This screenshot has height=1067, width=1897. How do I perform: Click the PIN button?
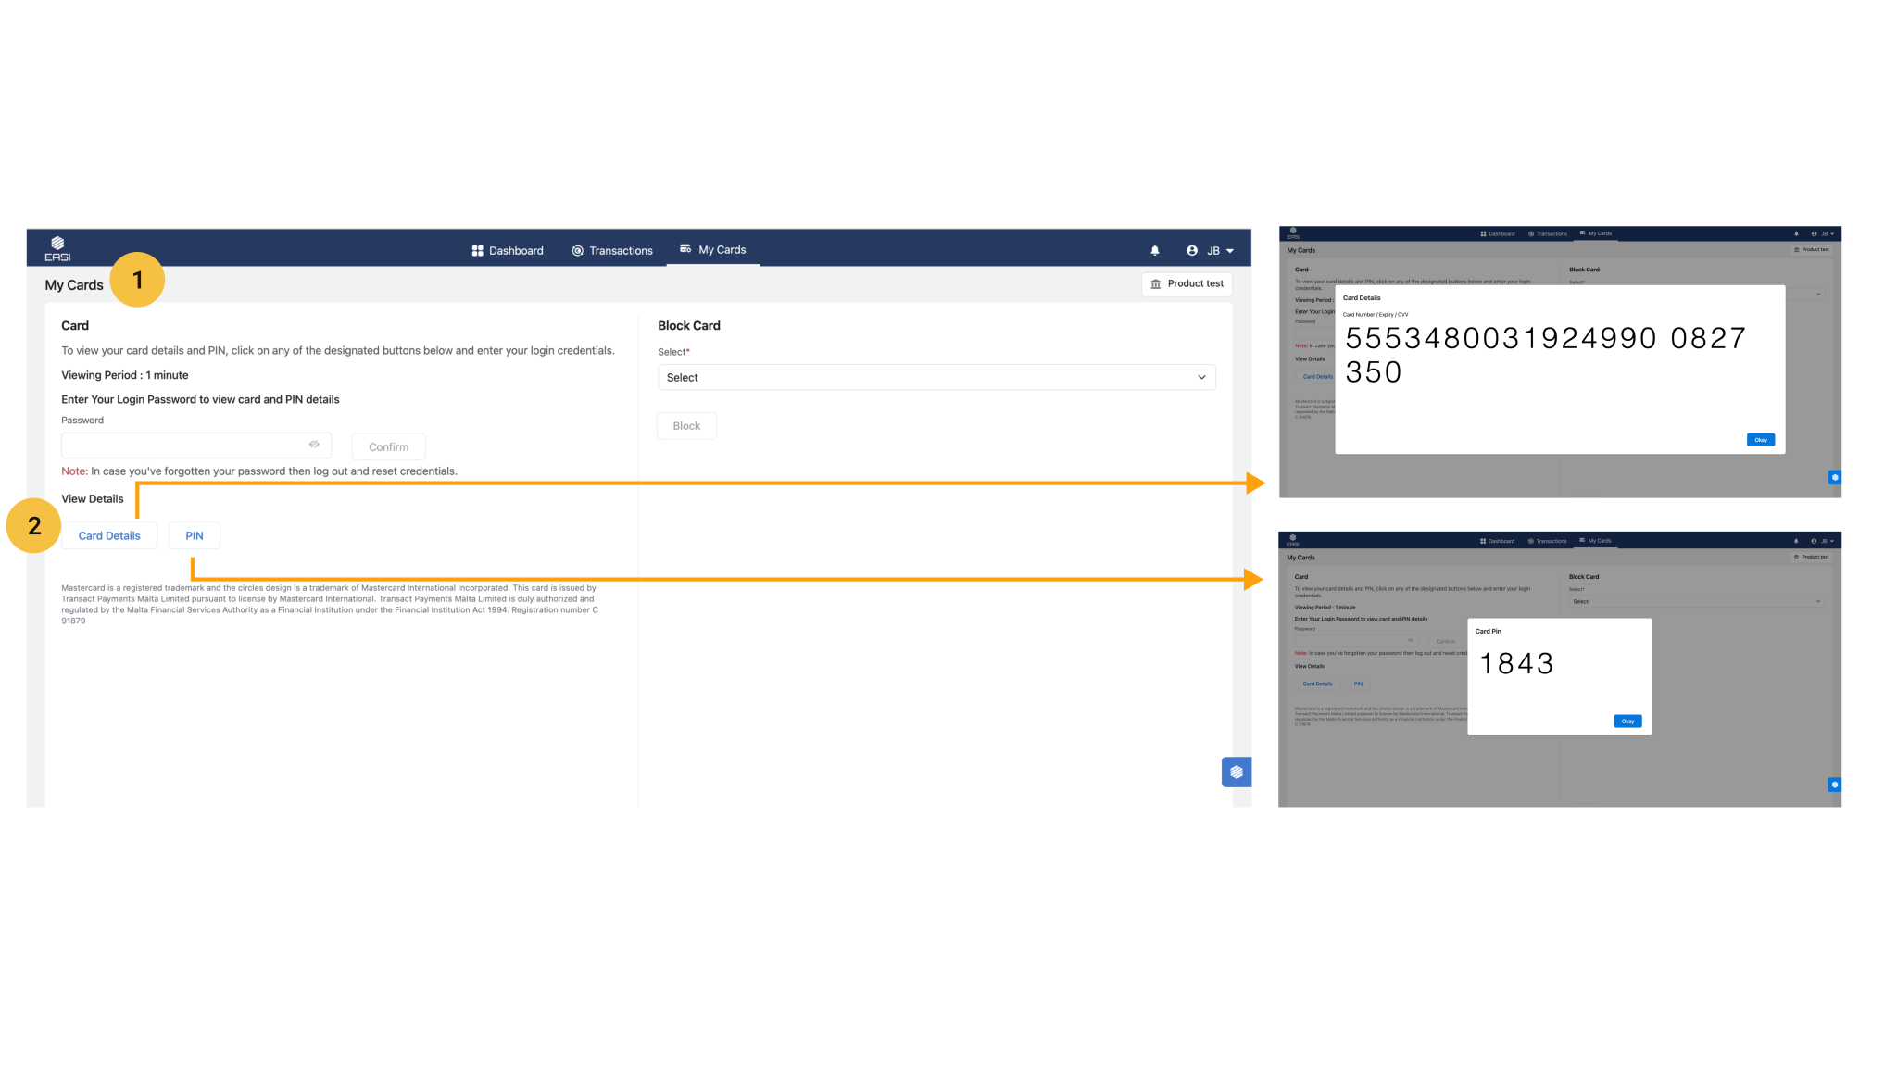(x=195, y=536)
